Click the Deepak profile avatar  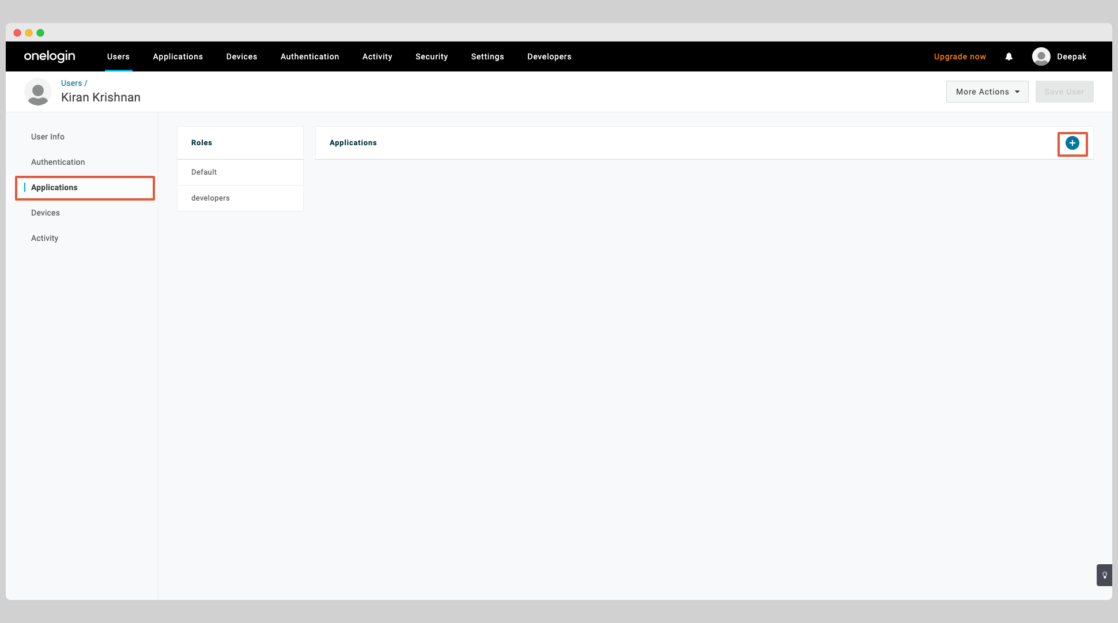1041,56
